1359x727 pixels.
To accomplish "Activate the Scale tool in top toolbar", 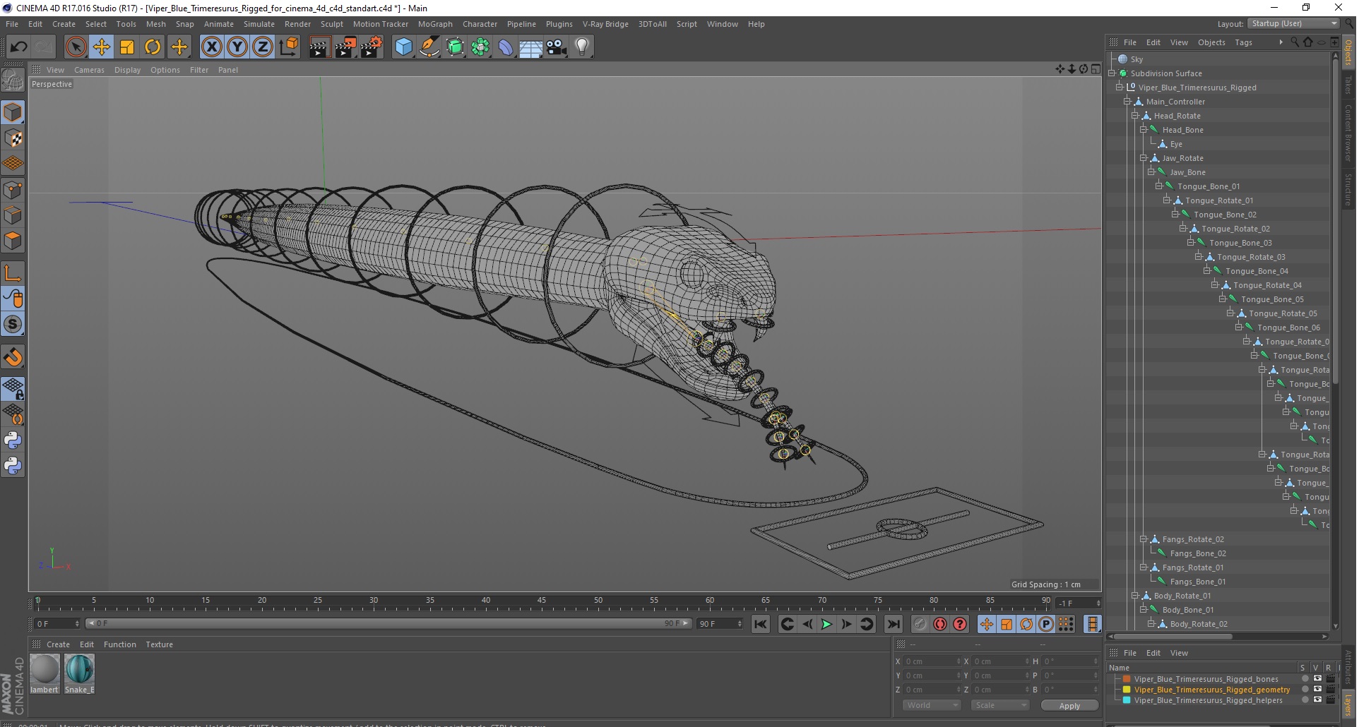I will (x=127, y=47).
